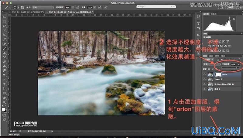Select the Paint Bucket tool

click(4, 66)
